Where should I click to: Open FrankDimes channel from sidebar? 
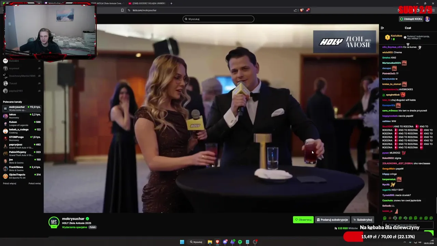(x=22, y=168)
